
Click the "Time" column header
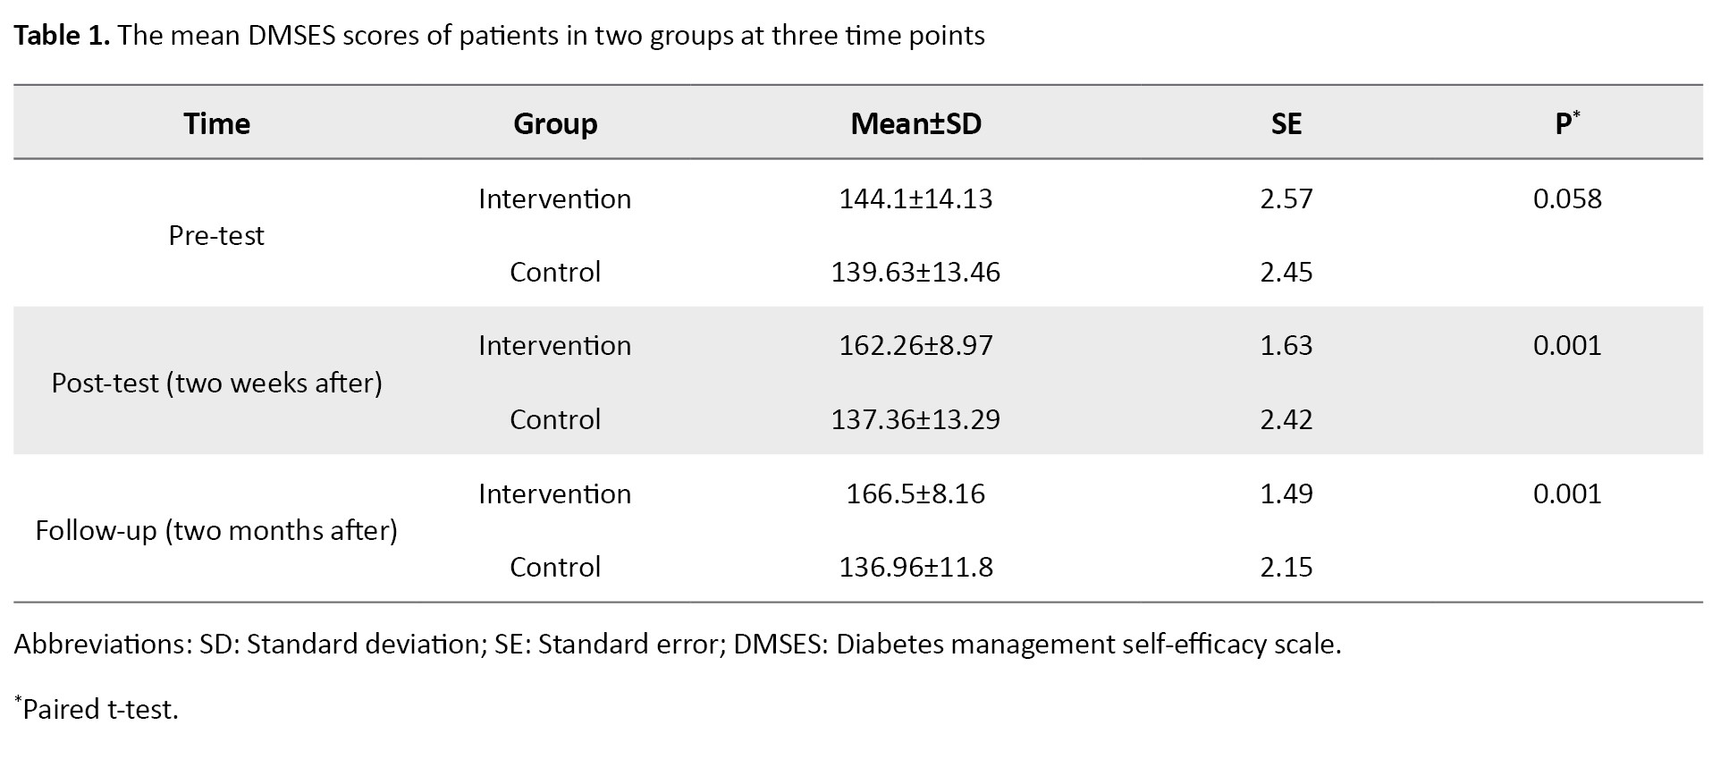(x=216, y=123)
